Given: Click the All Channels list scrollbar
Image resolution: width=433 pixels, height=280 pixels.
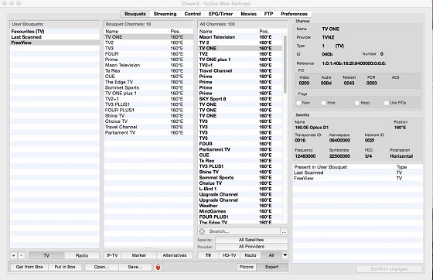Looking at the screenshot, I should point(285,64).
